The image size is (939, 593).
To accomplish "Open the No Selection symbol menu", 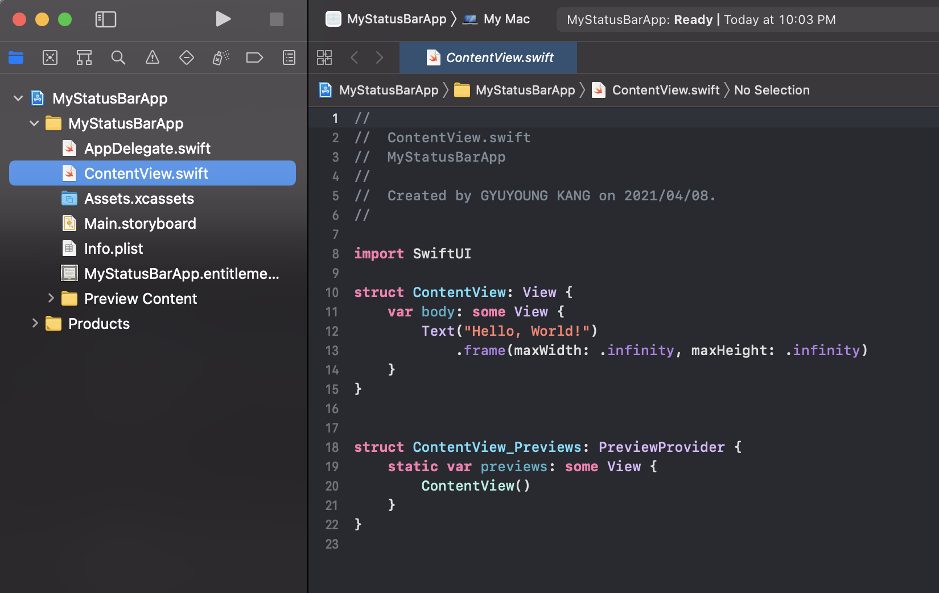I will (x=772, y=90).
